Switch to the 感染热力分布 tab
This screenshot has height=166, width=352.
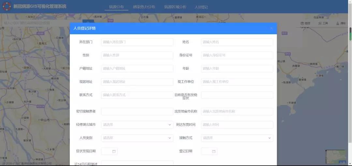144,7
